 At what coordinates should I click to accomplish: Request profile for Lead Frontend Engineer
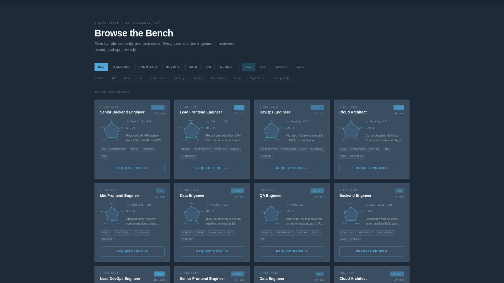[212, 168]
